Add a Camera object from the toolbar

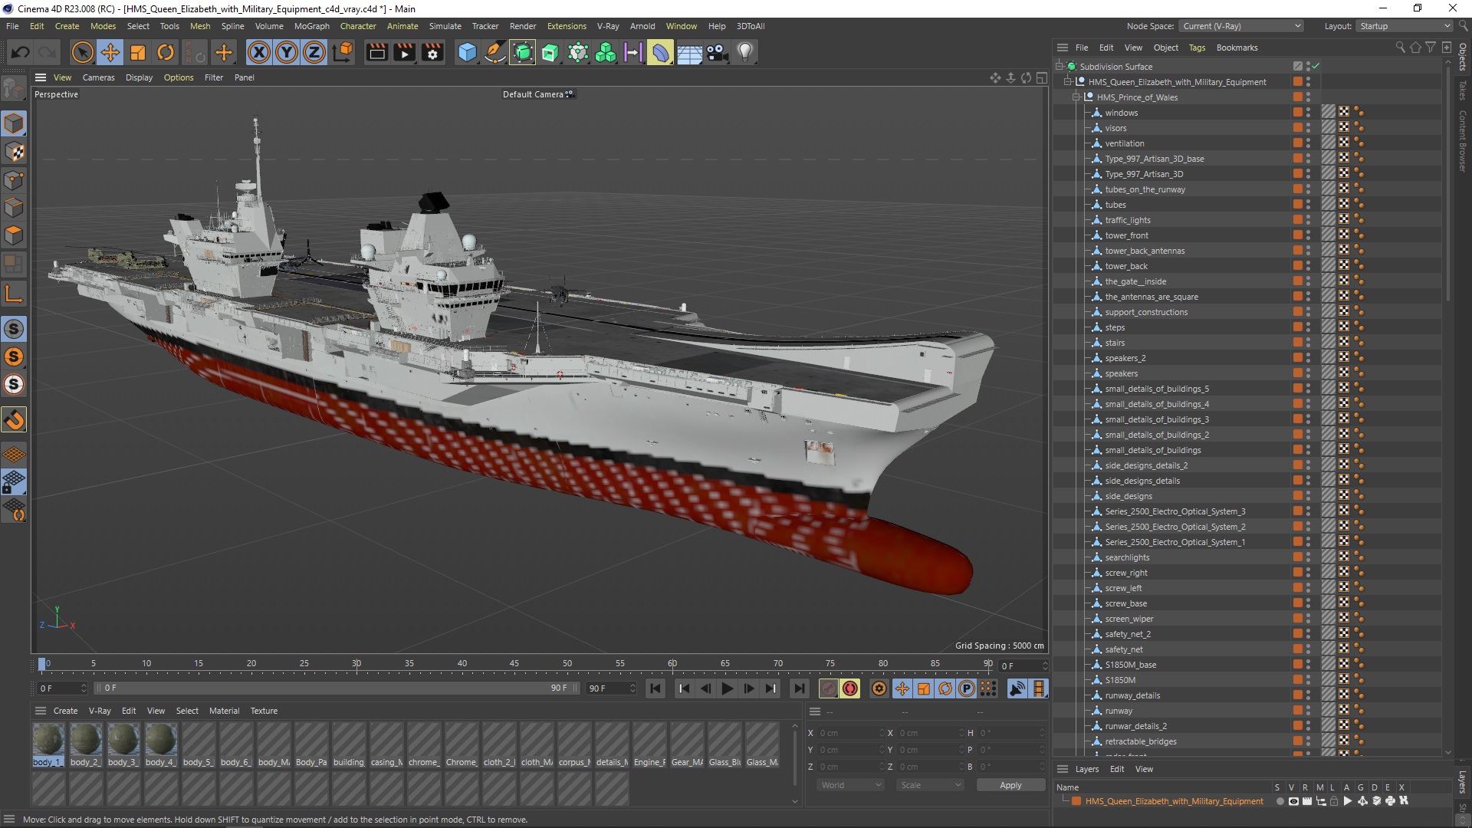click(717, 52)
